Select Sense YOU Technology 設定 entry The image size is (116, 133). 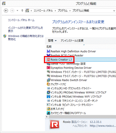coord(68,64)
